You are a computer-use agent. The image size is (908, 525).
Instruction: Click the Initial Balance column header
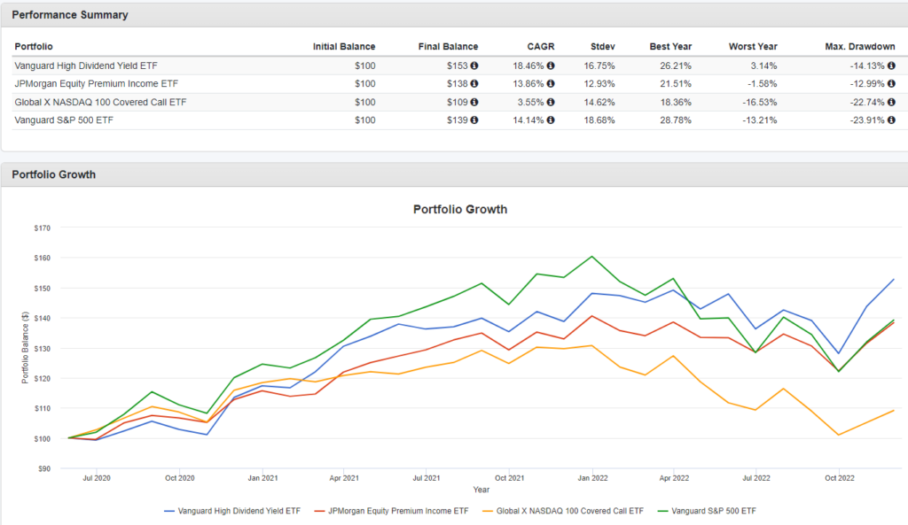[344, 46]
